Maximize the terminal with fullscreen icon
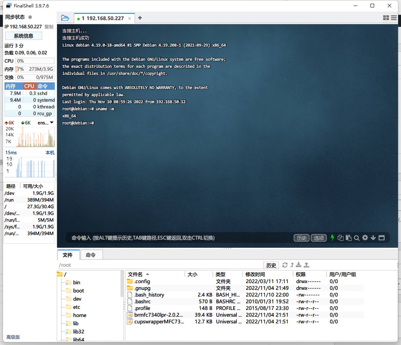Screen dimensions: 401x345 tap(382, 238)
